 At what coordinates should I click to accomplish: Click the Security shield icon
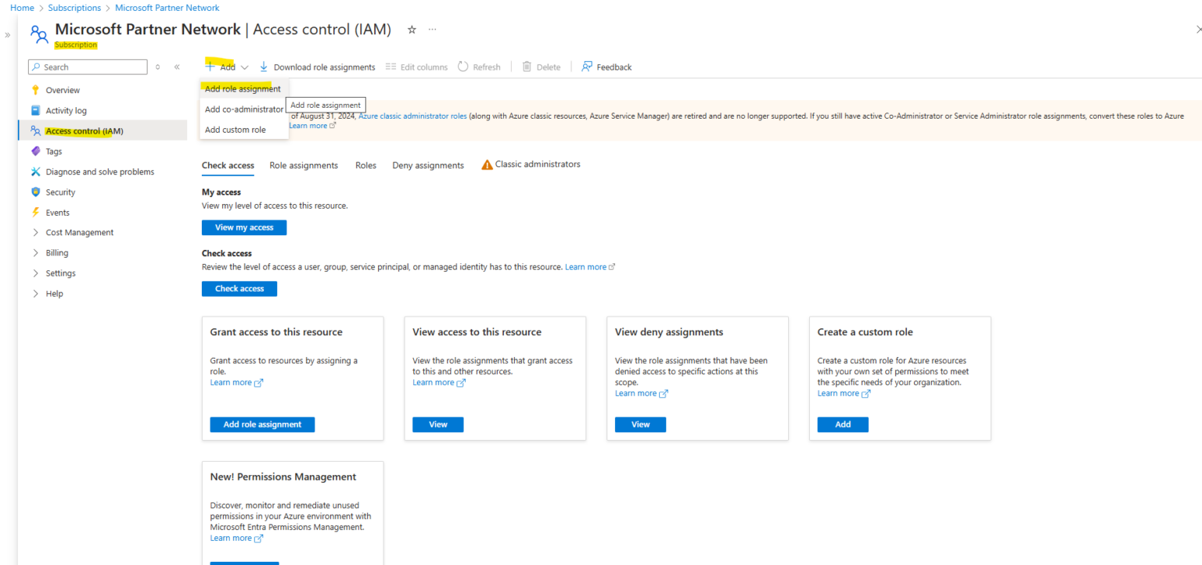(35, 191)
